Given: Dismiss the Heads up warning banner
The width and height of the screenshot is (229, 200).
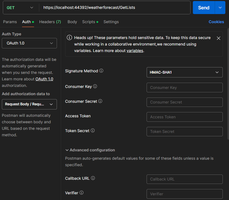Looking at the screenshot, I should coord(219,38).
